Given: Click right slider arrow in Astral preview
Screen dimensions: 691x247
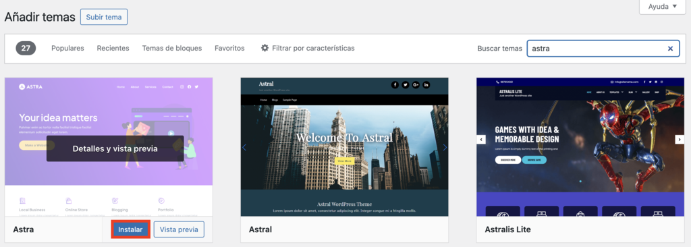Looking at the screenshot, I should click(445, 147).
